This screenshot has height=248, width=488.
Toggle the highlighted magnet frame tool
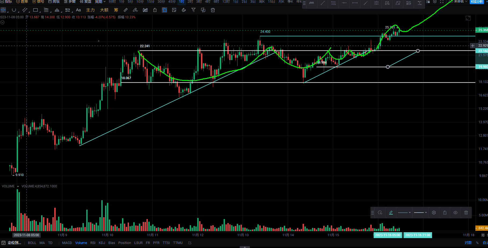(x=164, y=10)
